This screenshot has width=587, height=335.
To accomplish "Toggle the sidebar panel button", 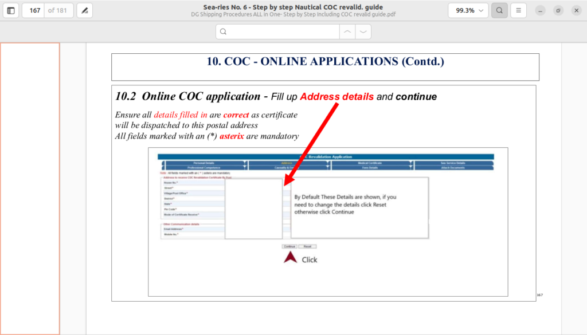I will pyautogui.click(x=11, y=10).
